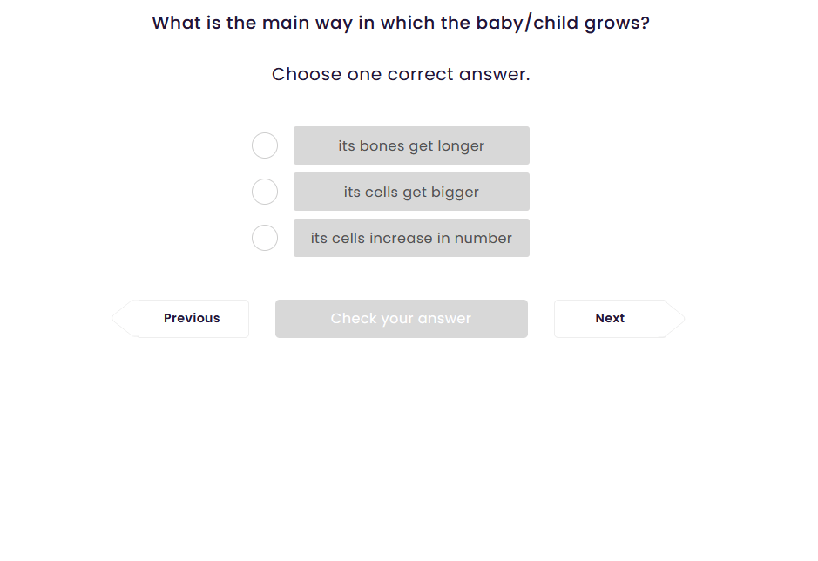Image resolution: width=818 pixels, height=561 pixels.
Task: Select the top grey answer label
Action: (411, 145)
